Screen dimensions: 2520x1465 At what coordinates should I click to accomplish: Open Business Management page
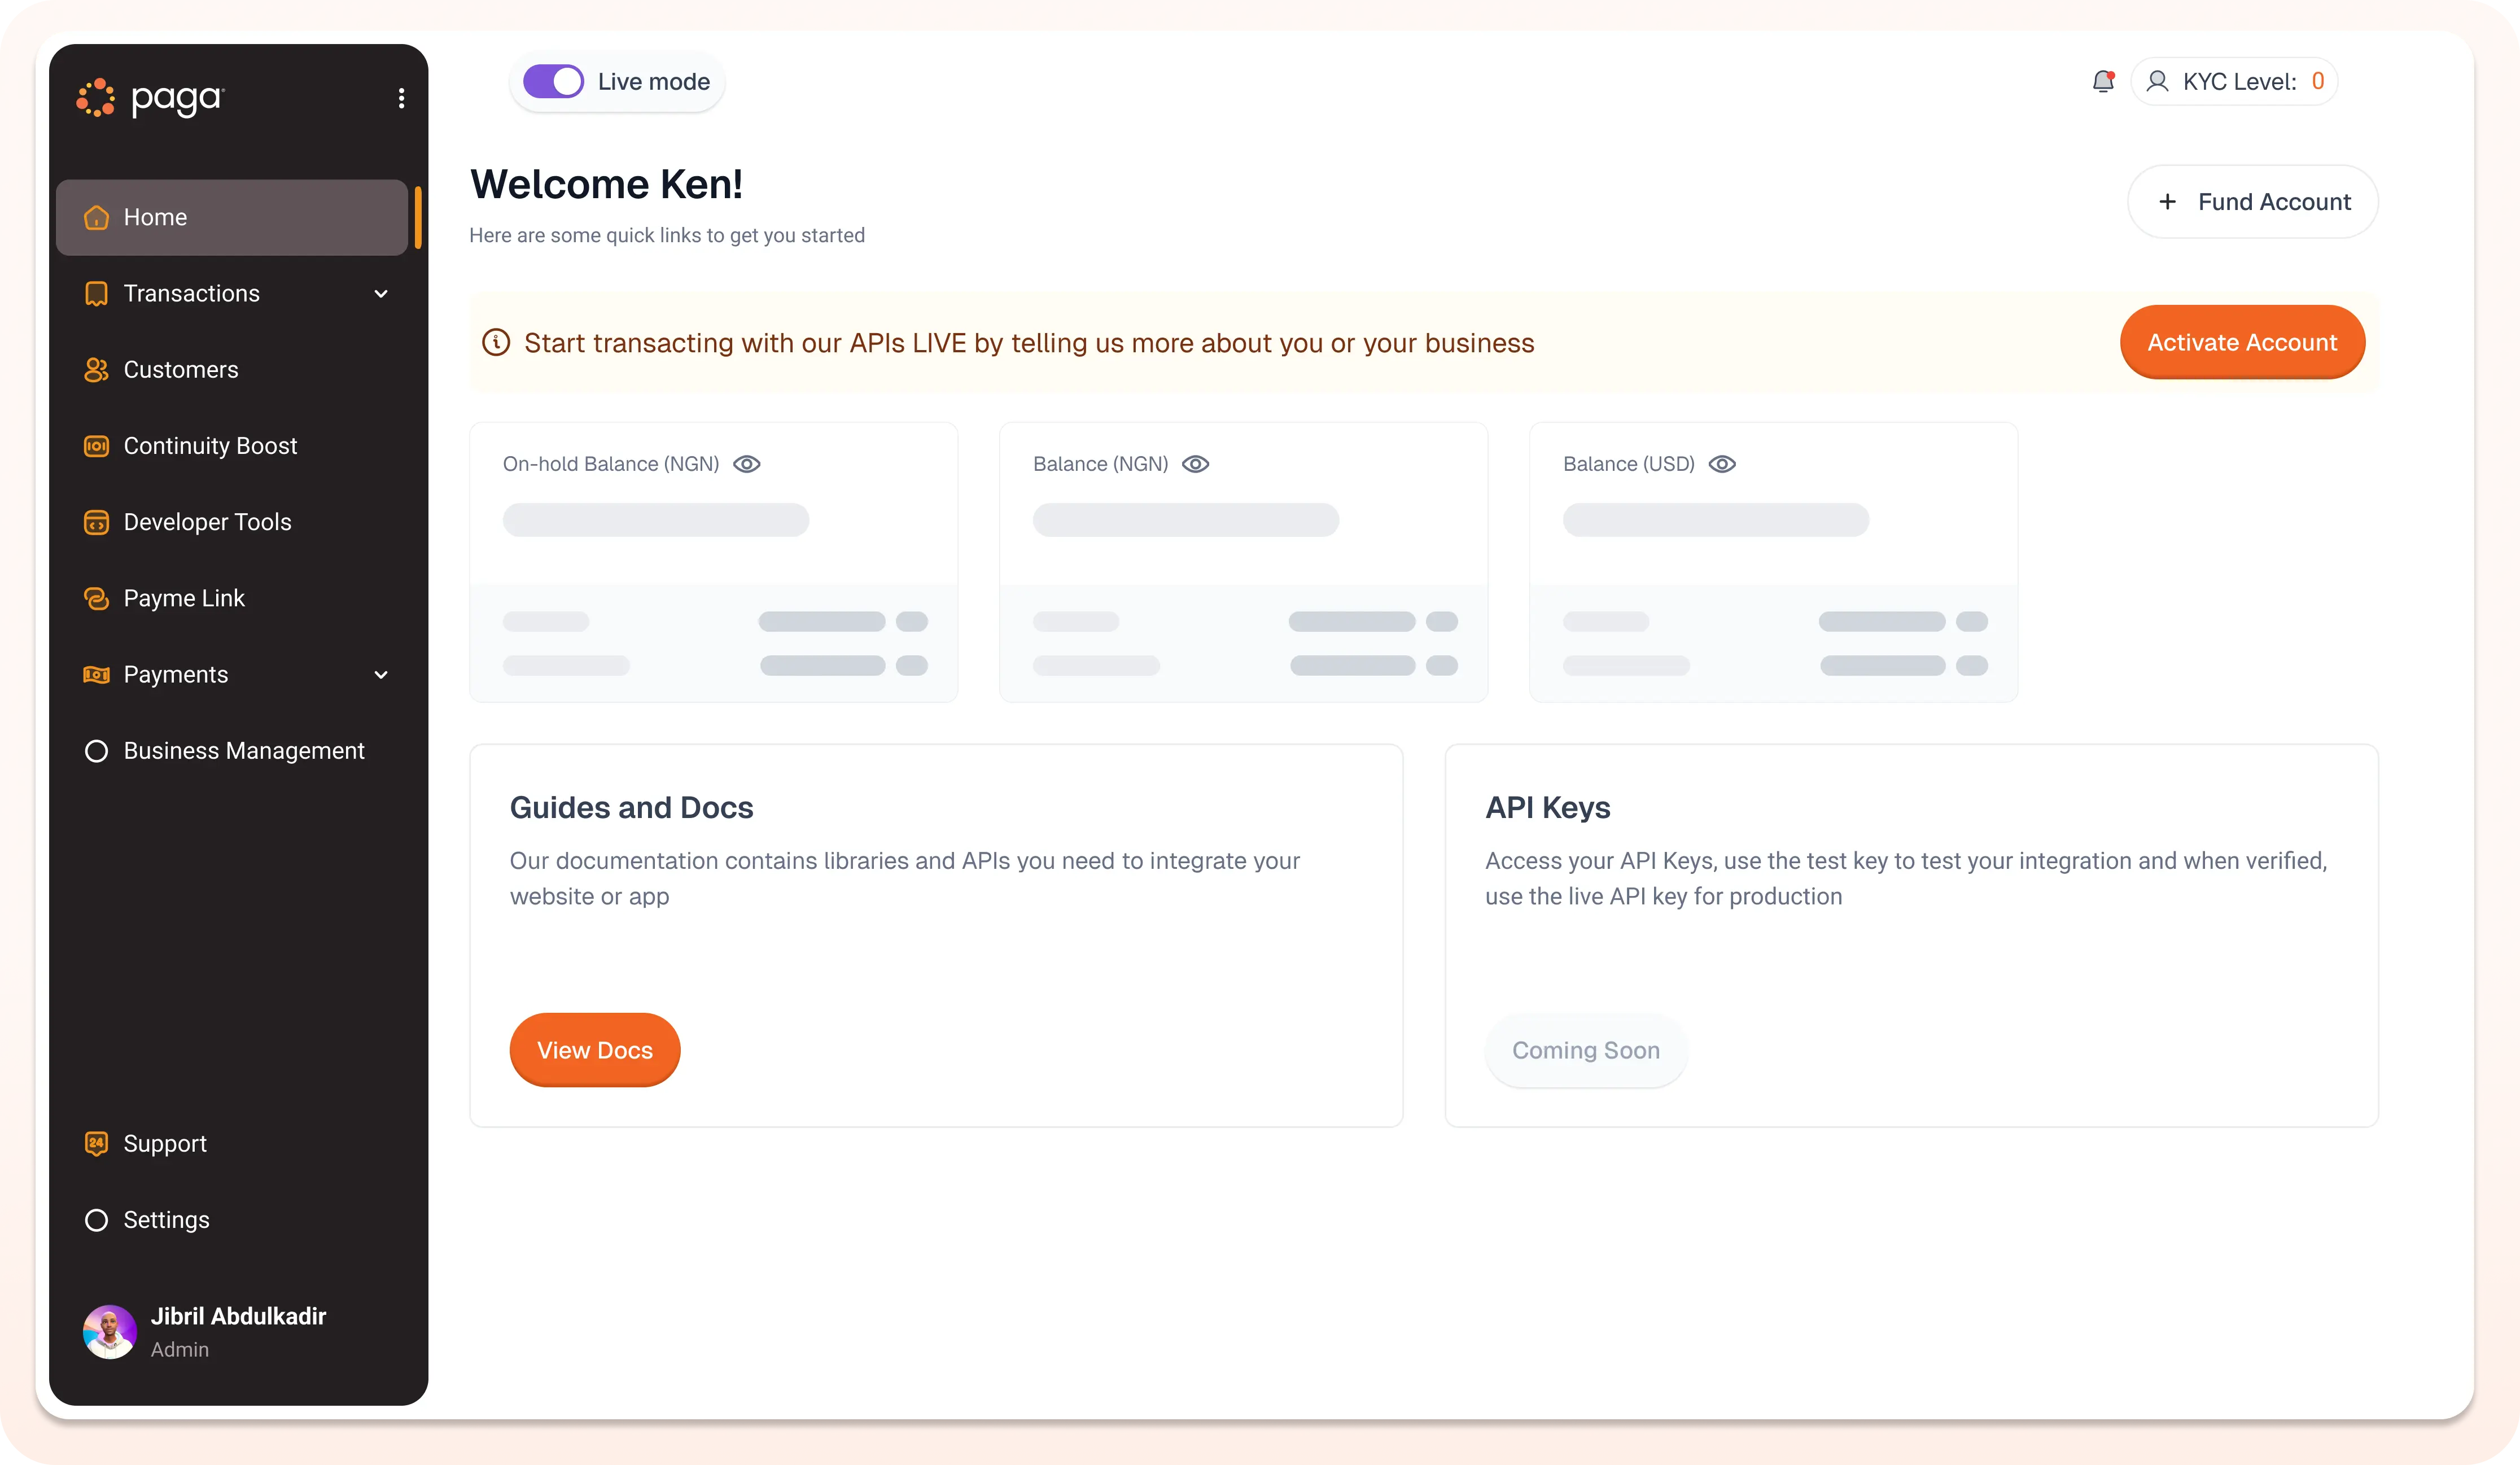(244, 750)
